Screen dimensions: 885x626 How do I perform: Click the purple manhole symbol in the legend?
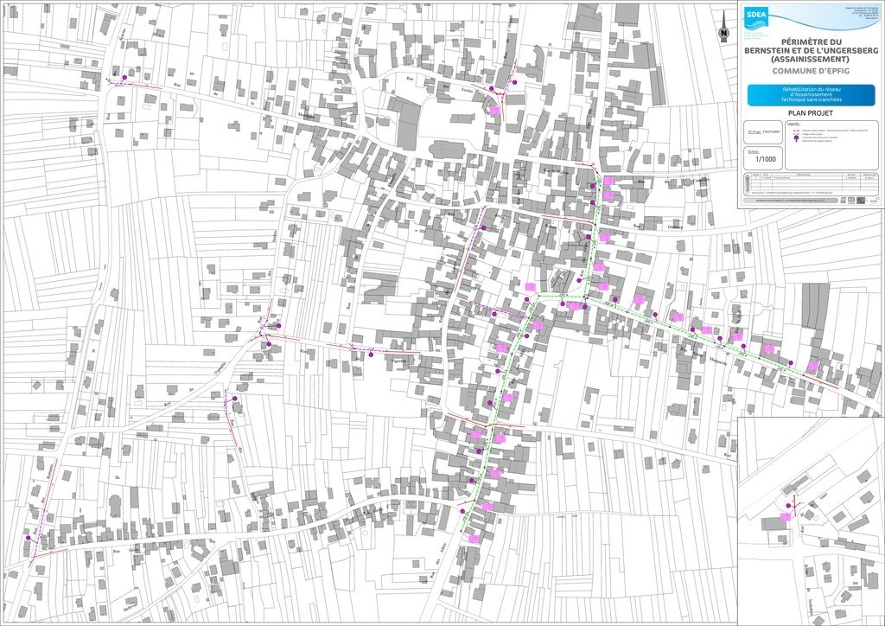click(795, 137)
